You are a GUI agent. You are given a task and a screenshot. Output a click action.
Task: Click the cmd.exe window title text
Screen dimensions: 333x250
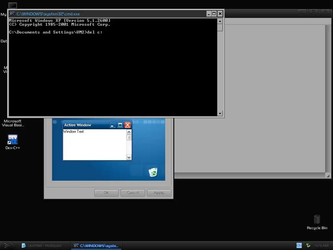pyautogui.click(x=48, y=14)
